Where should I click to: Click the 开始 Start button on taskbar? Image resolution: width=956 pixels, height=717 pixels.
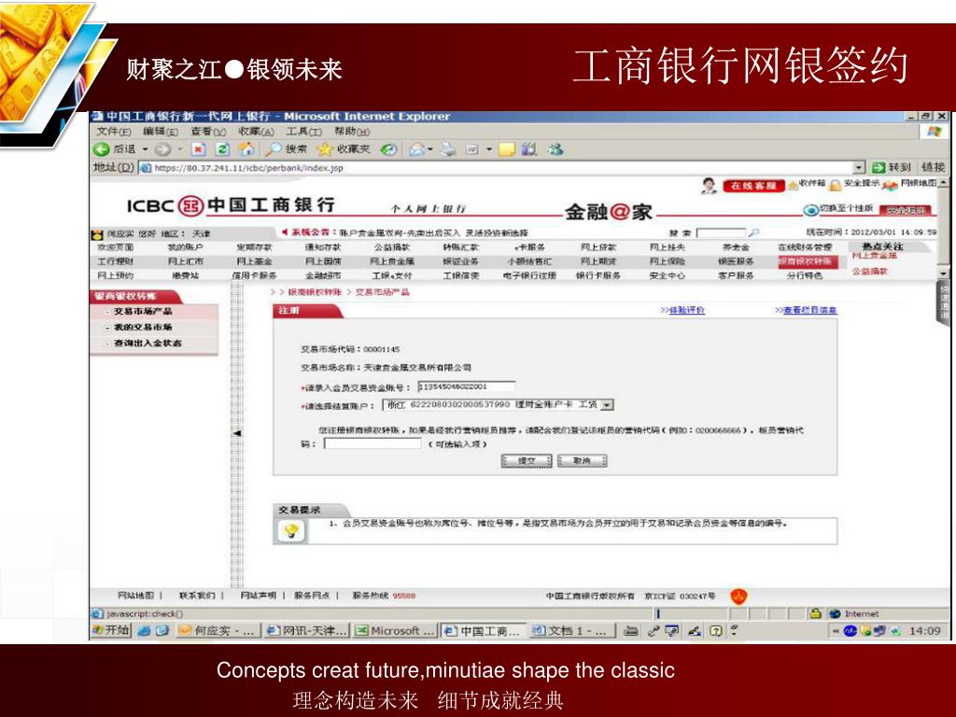click(x=111, y=630)
